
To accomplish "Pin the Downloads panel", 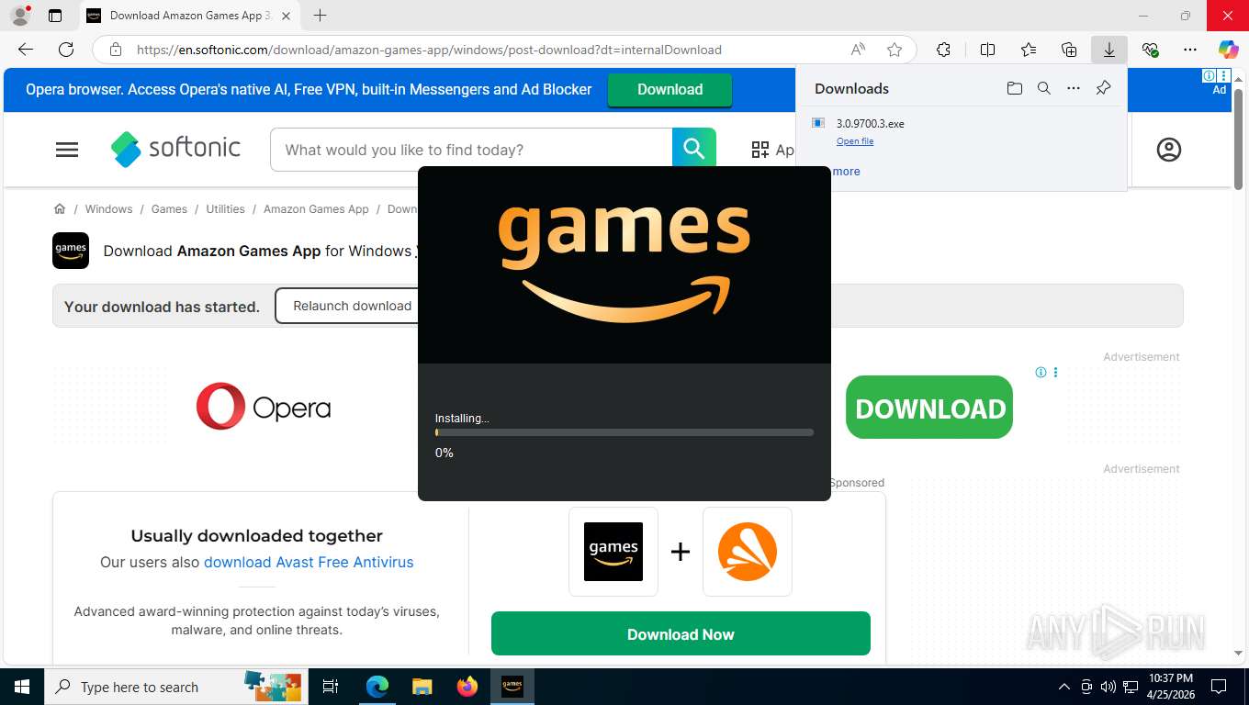I will pyautogui.click(x=1104, y=88).
